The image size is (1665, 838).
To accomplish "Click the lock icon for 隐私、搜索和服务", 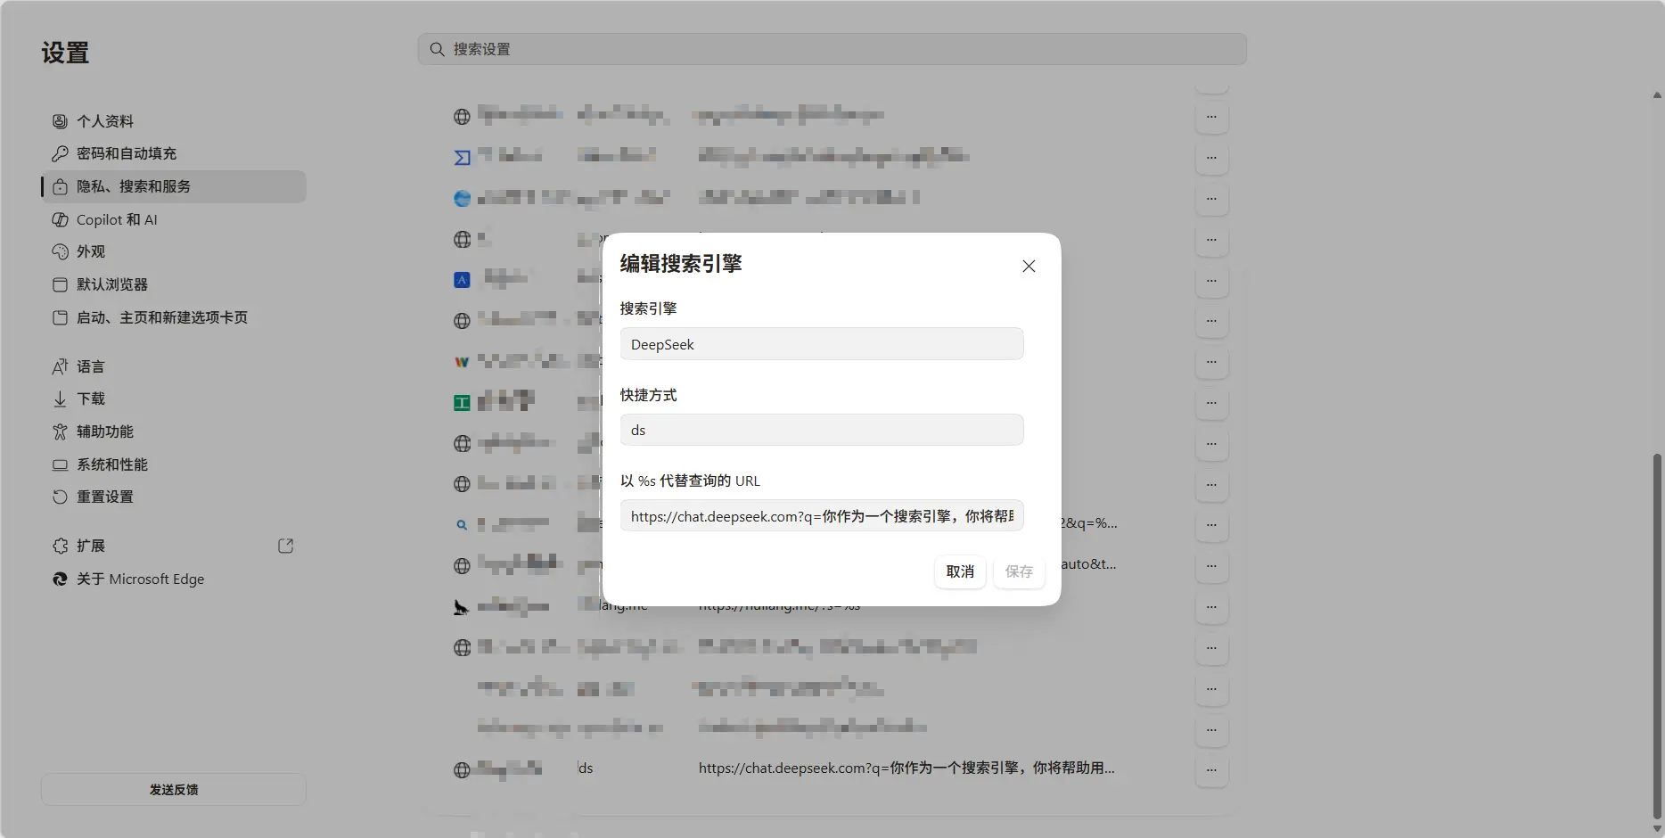I will 60,186.
